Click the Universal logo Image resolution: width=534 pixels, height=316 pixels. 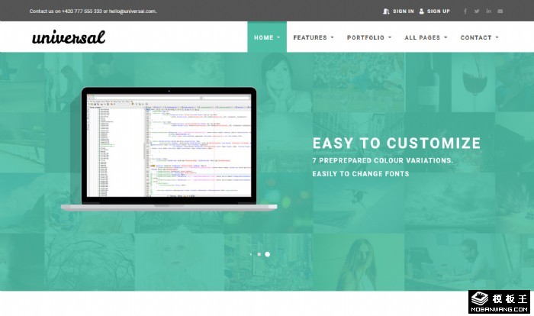69,37
